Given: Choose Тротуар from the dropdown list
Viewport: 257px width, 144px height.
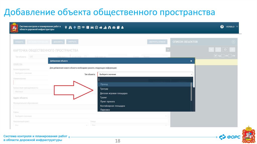Looking at the screenshot, I should pyautogui.click(x=144, y=89).
